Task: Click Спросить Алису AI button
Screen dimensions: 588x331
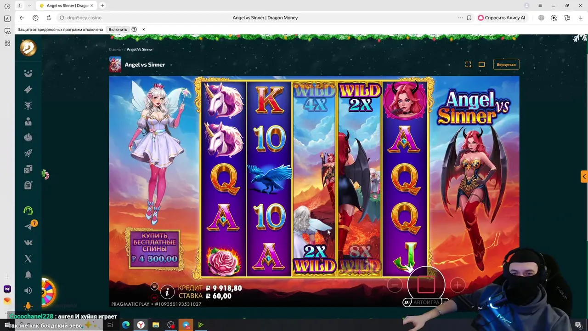Action: pos(502,17)
